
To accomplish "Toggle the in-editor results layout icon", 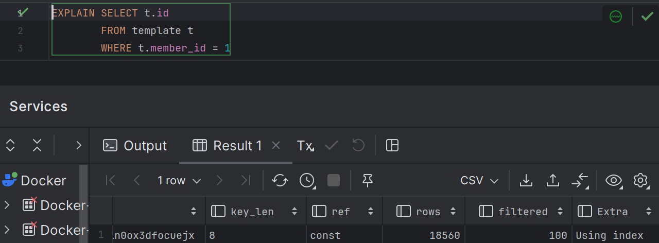I will coord(392,146).
